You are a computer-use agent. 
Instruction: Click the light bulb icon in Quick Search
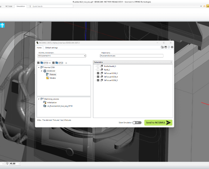pyautogui.click(x=30, y=6)
